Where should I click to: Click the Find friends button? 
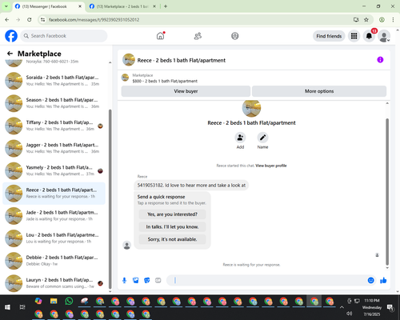(329, 36)
